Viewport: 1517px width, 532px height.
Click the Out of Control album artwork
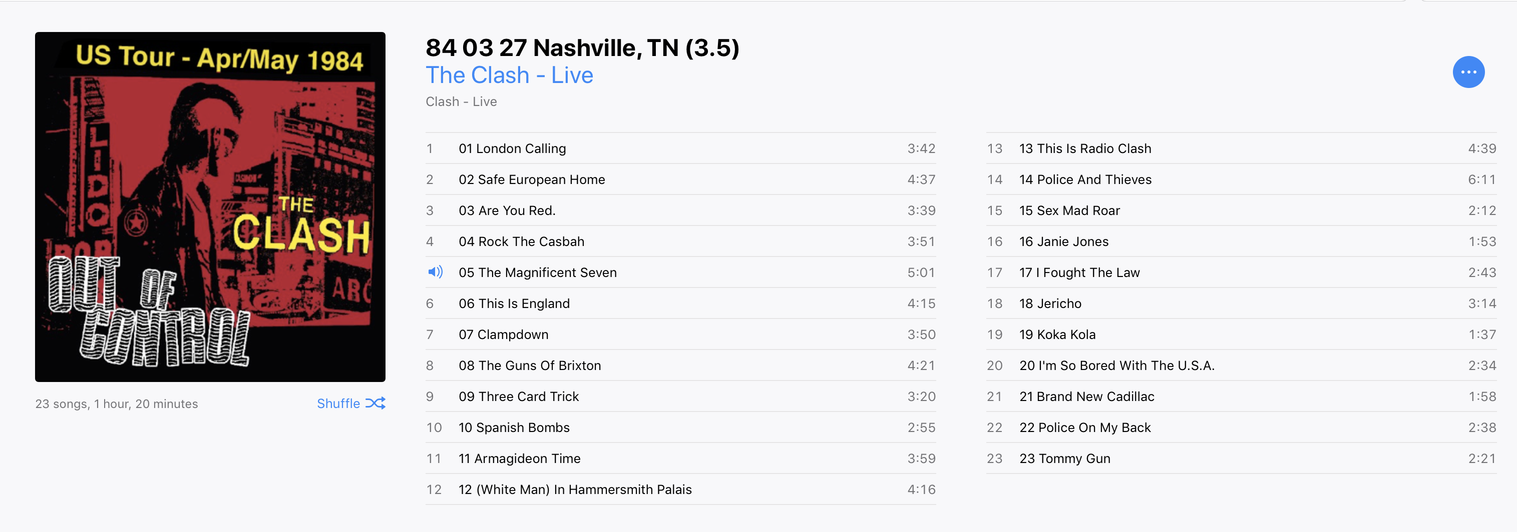point(210,207)
